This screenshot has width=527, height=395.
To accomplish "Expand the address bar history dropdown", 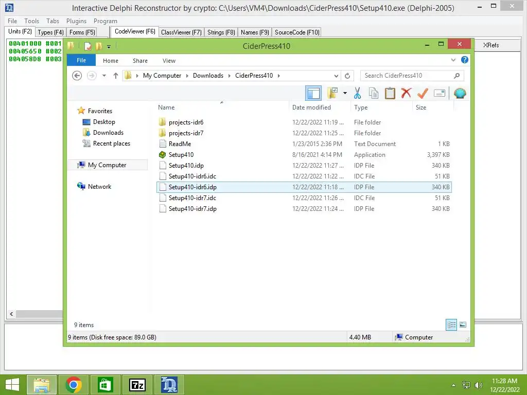I will [336, 76].
